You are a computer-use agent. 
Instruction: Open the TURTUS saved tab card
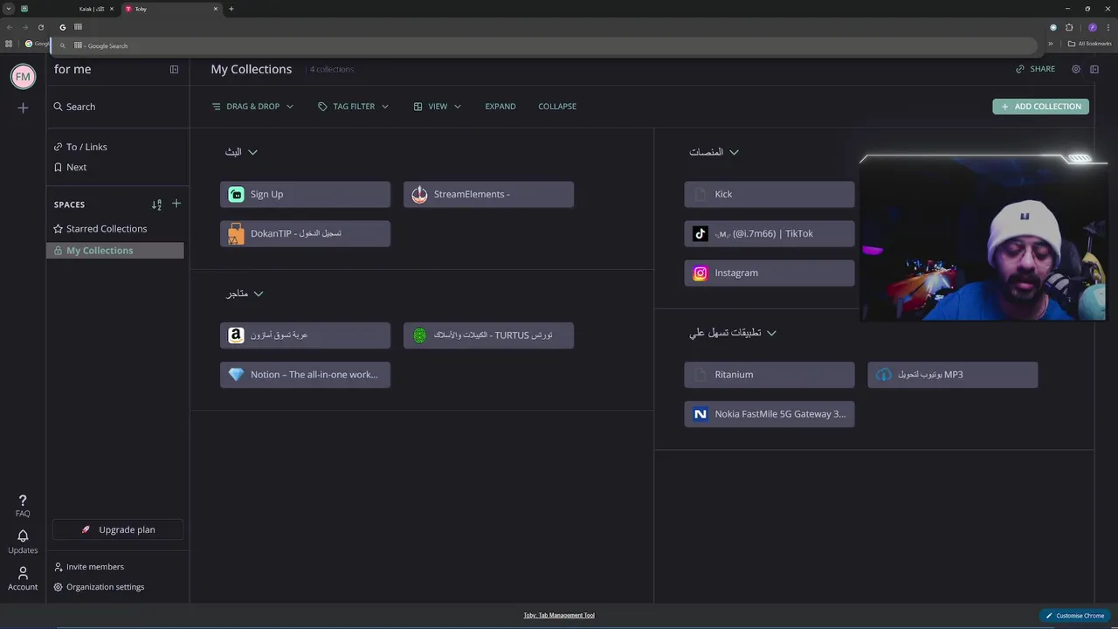488,335
